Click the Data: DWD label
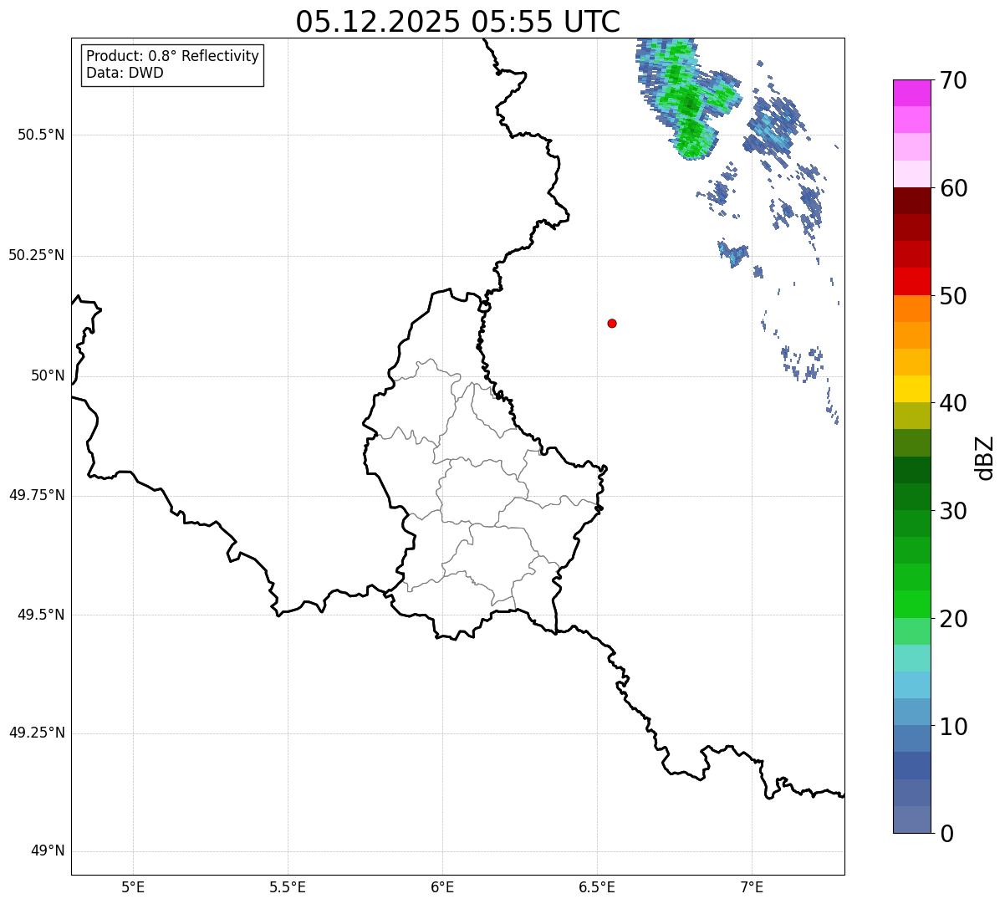This screenshot has width=1005, height=904. pos(125,73)
